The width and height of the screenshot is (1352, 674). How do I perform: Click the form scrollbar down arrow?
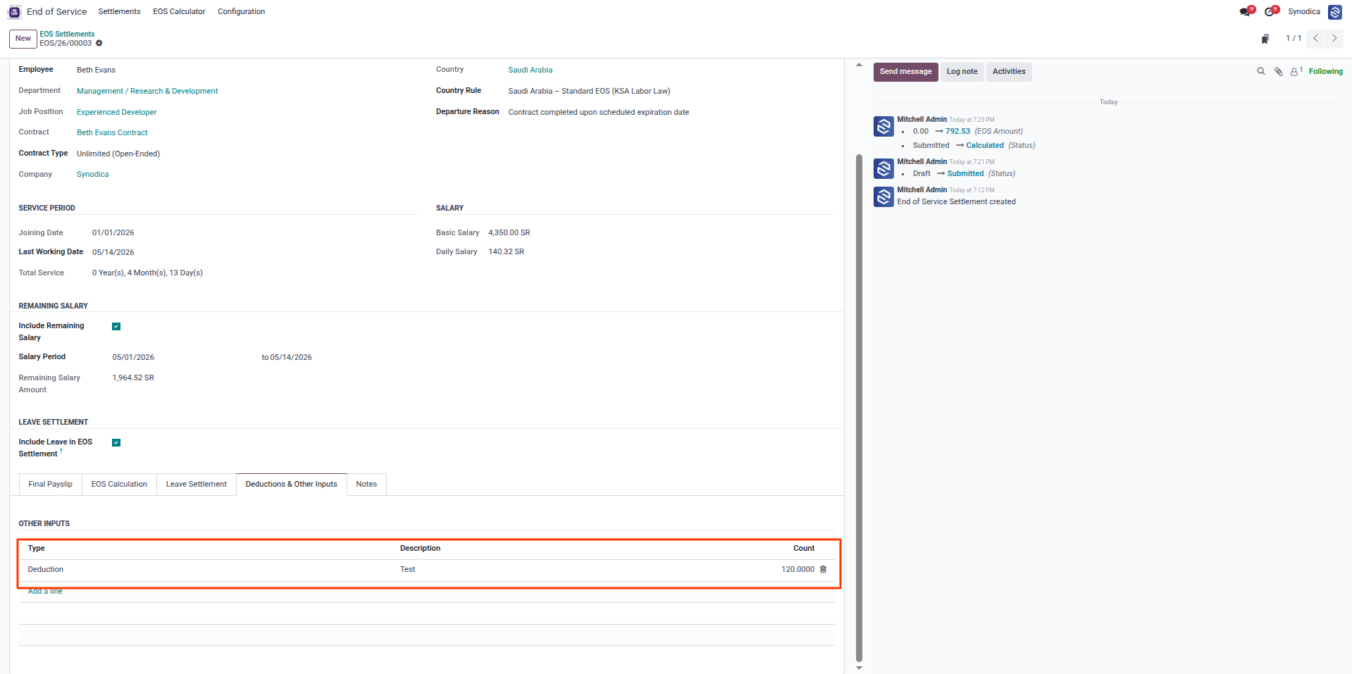tap(858, 668)
